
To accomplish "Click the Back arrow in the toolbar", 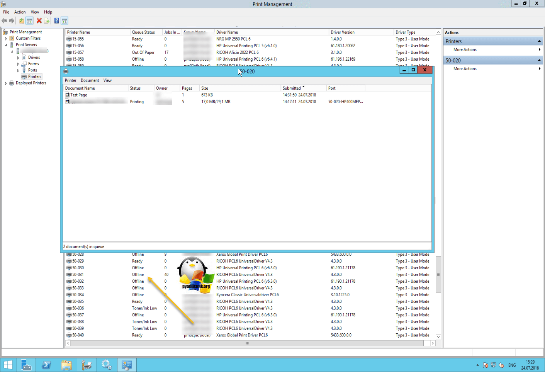I will click(x=4, y=21).
